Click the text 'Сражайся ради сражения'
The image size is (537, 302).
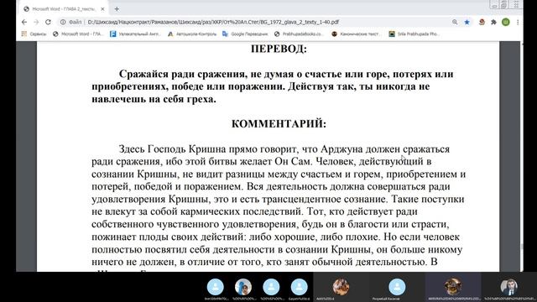click(181, 74)
